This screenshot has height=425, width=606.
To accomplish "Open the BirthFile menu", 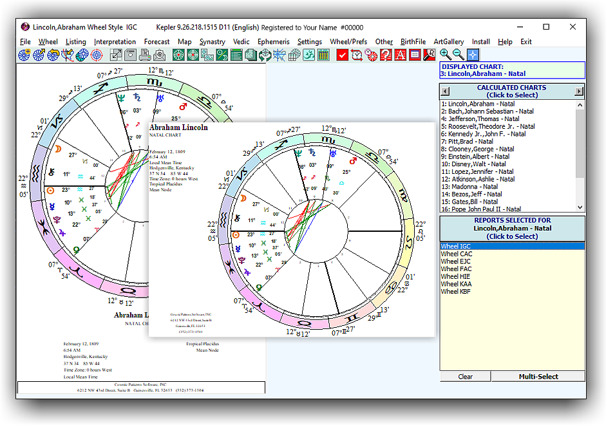I will pos(413,42).
